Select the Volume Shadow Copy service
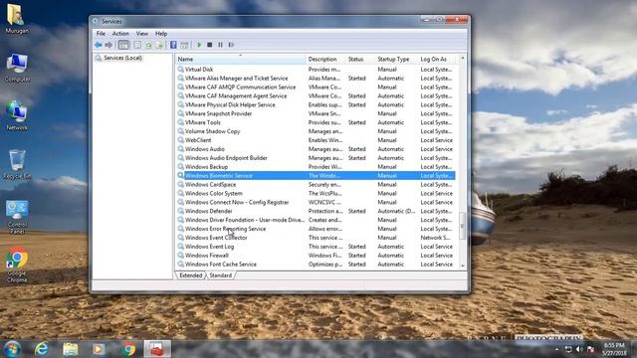The width and height of the screenshot is (637, 358). point(316,131)
